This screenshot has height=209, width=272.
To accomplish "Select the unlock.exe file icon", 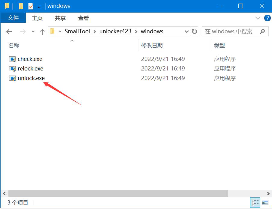I will [x=12, y=78].
